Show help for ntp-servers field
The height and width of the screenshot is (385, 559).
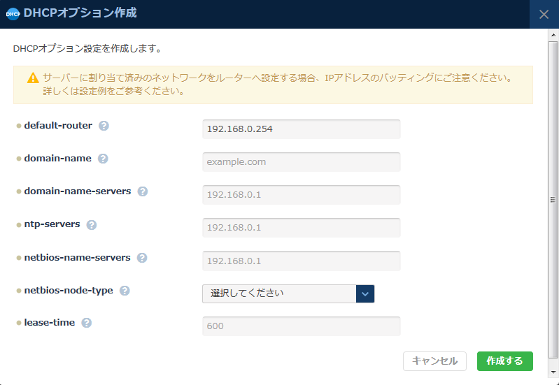tap(92, 225)
